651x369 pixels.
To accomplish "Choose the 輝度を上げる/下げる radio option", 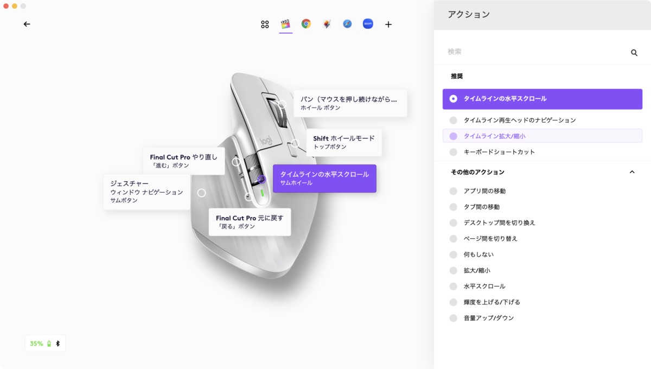I will tap(454, 302).
